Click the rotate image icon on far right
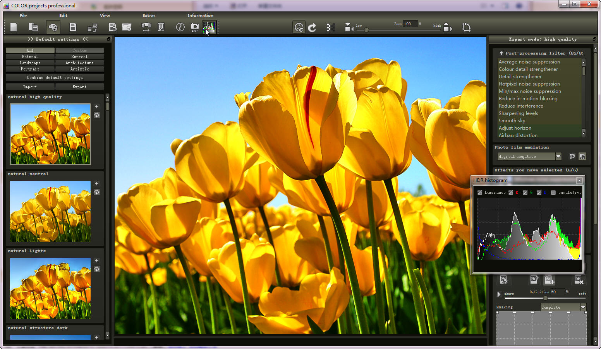Screen dimensions: 601x349 click(467, 27)
